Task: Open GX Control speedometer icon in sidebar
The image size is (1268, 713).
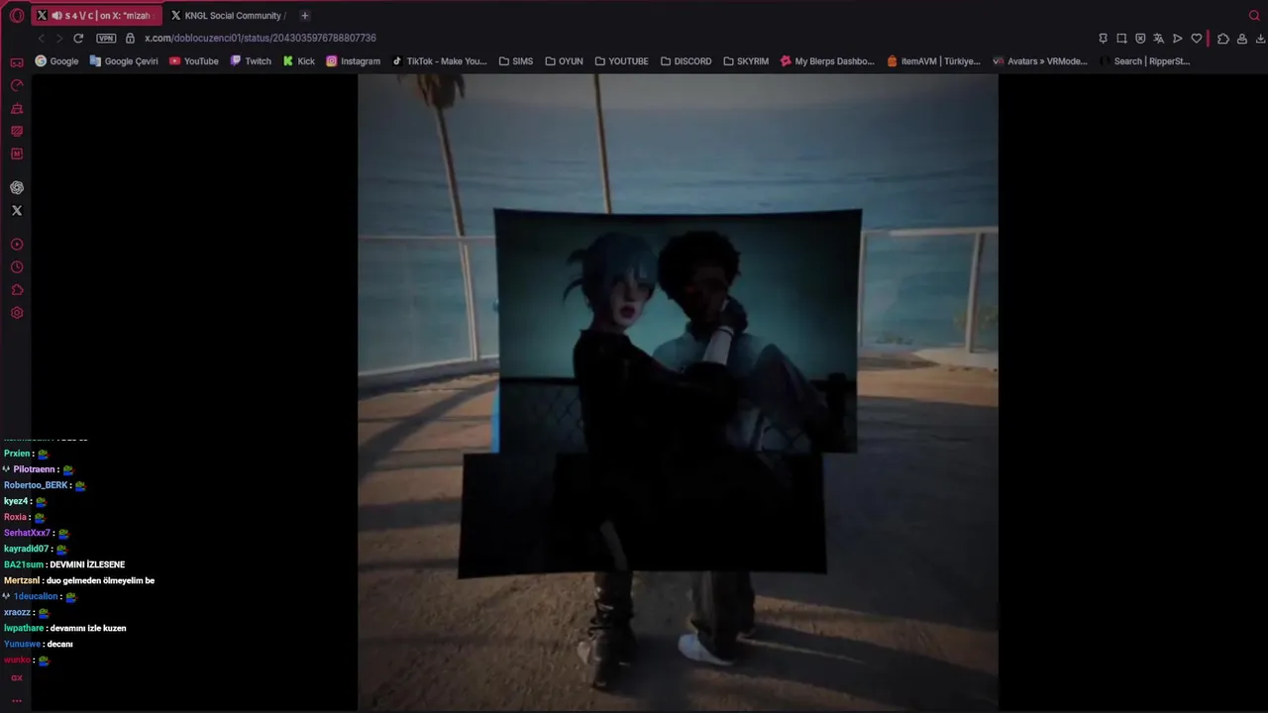Action: point(17,85)
